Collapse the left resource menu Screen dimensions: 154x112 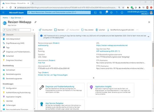pos(33,30)
